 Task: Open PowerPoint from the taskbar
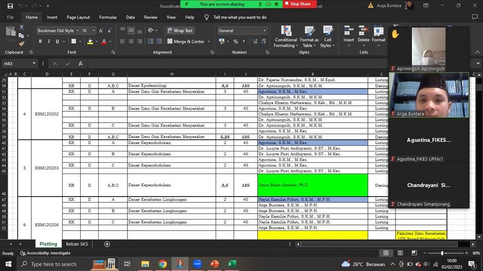click(214, 264)
